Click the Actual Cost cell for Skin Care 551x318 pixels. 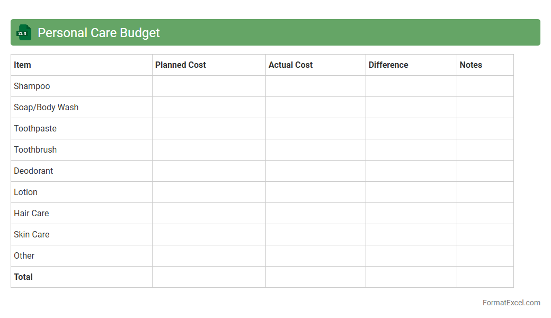(x=315, y=235)
